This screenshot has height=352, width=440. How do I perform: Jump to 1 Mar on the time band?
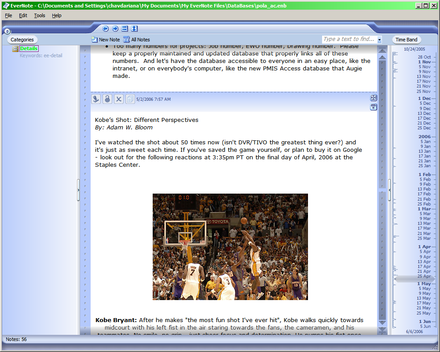[424, 209]
